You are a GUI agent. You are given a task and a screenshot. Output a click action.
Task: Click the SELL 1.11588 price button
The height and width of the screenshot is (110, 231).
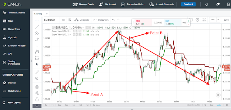pos(143,23)
